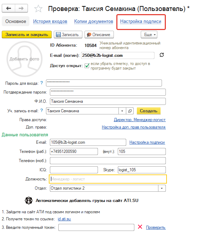Expand the Отдел dropdown arrow

tap(162, 188)
